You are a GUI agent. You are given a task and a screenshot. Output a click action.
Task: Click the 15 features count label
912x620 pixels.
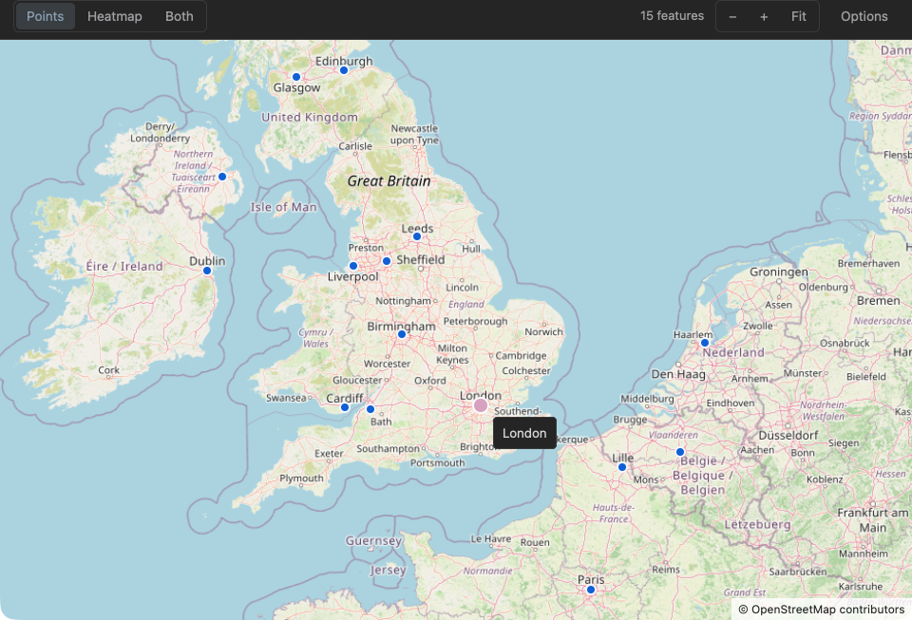(x=672, y=16)
